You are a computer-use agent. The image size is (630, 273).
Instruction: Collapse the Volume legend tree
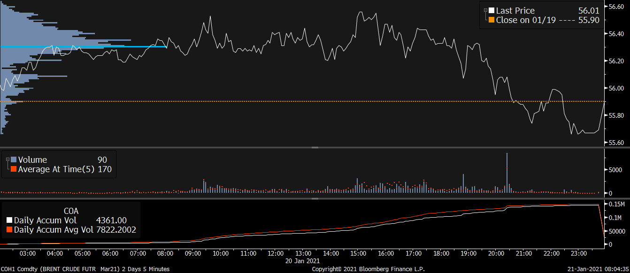[8, 159]
